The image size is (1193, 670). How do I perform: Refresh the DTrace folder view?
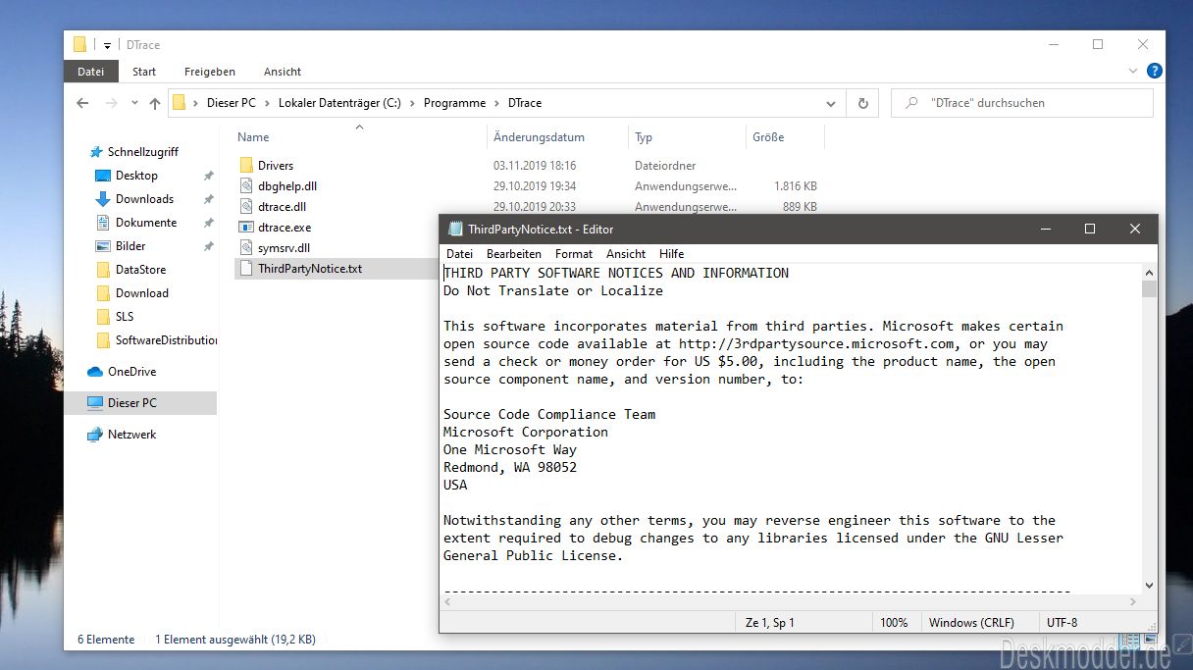point(862,103)
